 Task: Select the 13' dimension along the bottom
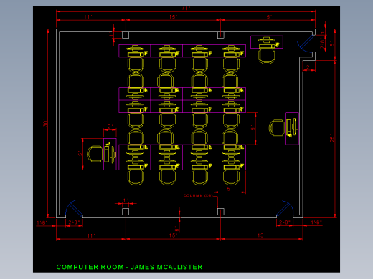pyautogui.click(x=261, y=235)
